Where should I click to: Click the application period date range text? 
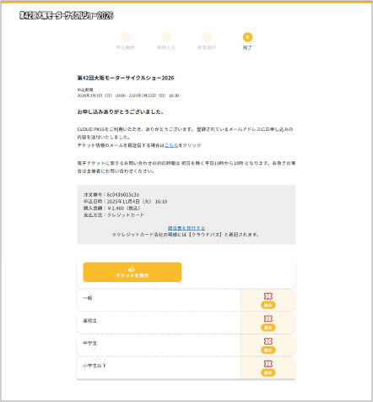click(x=128, y=95)
